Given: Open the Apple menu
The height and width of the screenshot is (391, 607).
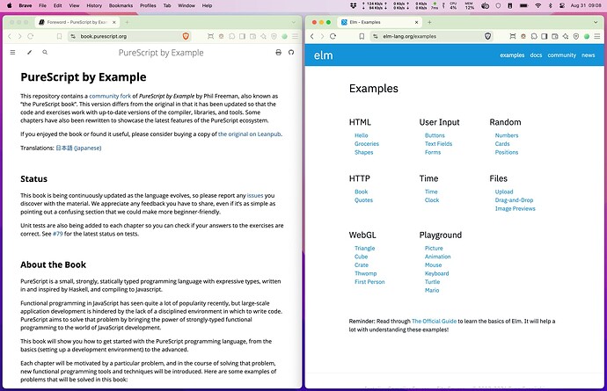Looking at the screenshot, I should [10, 5].
